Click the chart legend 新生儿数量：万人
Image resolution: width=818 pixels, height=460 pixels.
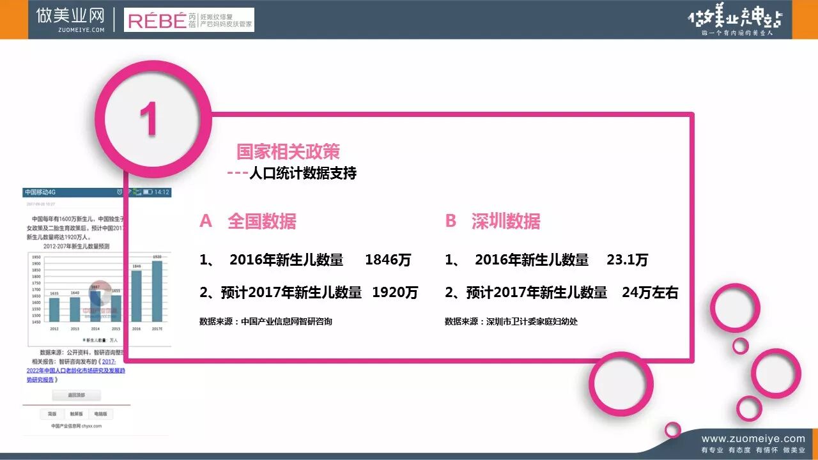coord(100,340)
